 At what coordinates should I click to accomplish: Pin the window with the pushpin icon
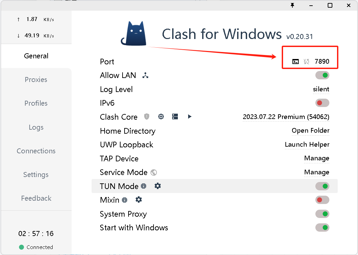292,5
